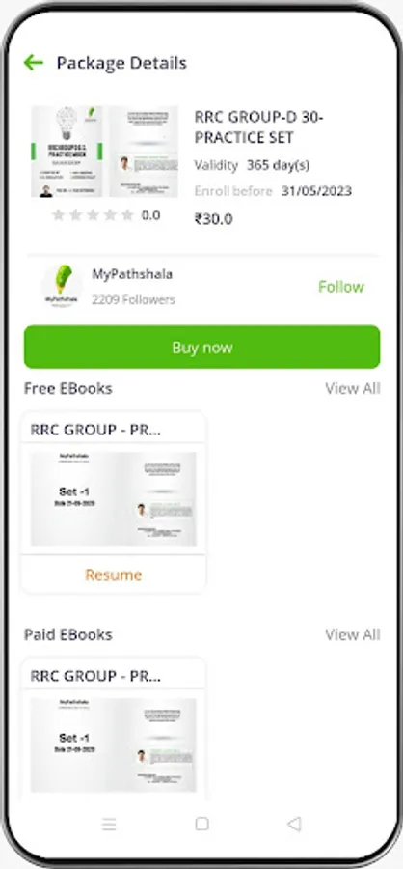403x869 pixels.
Task: Open the free ebook Set-1 thumbnail
Action: pos(114,499)
